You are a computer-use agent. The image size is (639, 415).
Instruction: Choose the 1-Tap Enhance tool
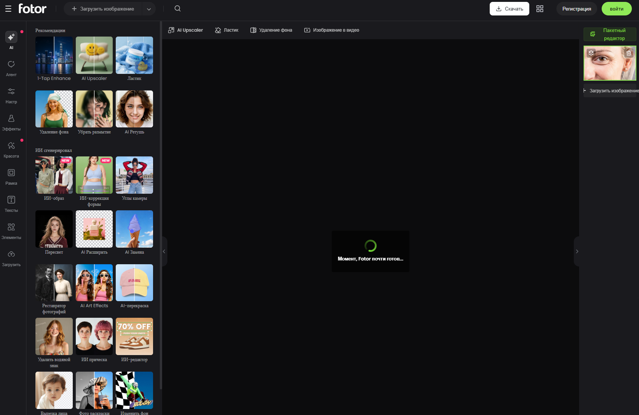[x=54, y=59]
